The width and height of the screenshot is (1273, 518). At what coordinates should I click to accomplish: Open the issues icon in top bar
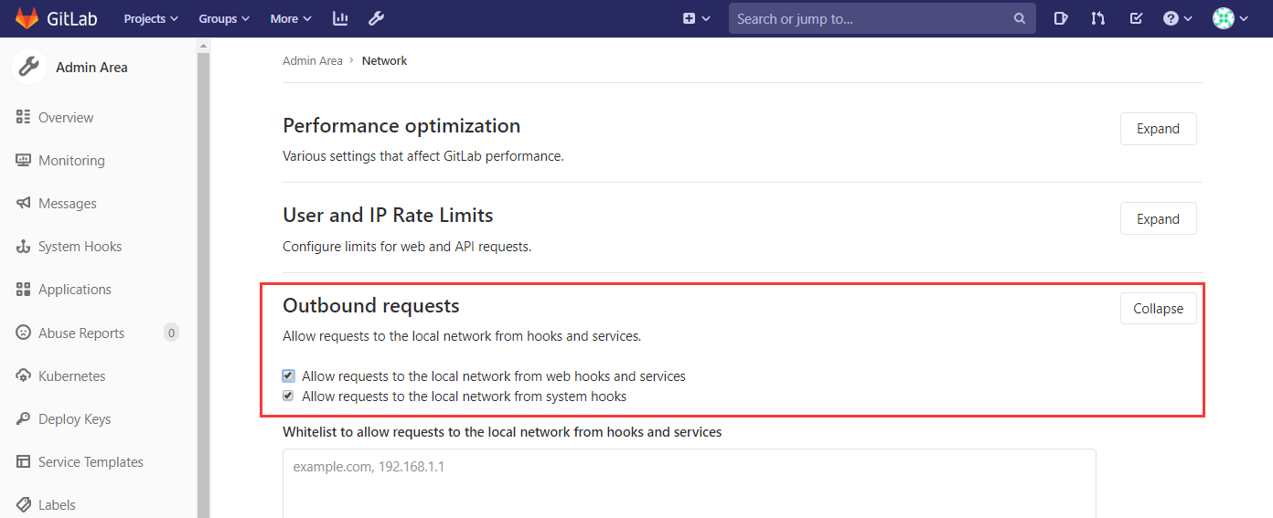1061,18
